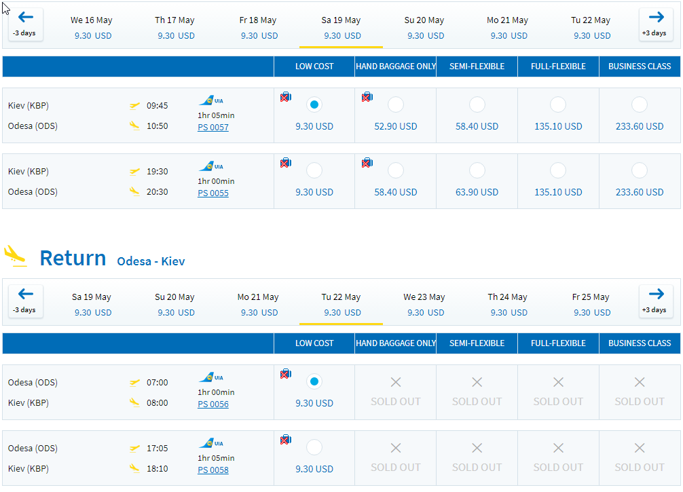
Task: Click no-baggage icon in PS 0057 Low Cost cell
Action: click(x=286, y=97)
